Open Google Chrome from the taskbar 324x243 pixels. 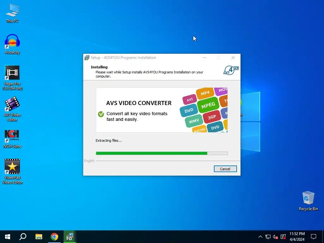(x=54, y=237)
